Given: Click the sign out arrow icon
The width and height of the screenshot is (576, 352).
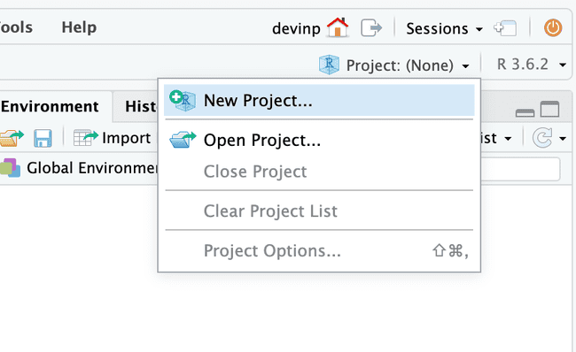Looking at the screenshot, I should point(371,28).
